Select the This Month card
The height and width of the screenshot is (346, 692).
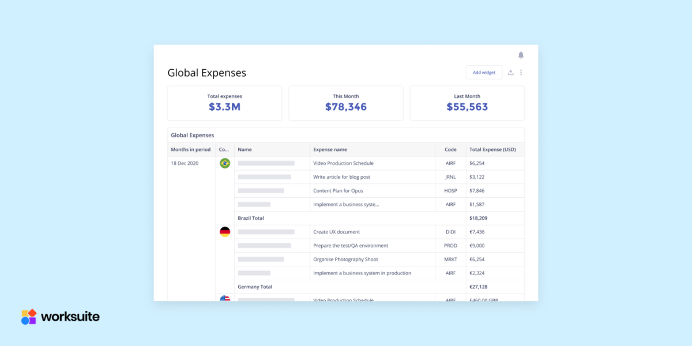[345, 103]
